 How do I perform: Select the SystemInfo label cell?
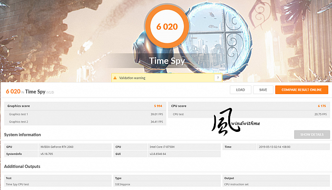point(21,154)
